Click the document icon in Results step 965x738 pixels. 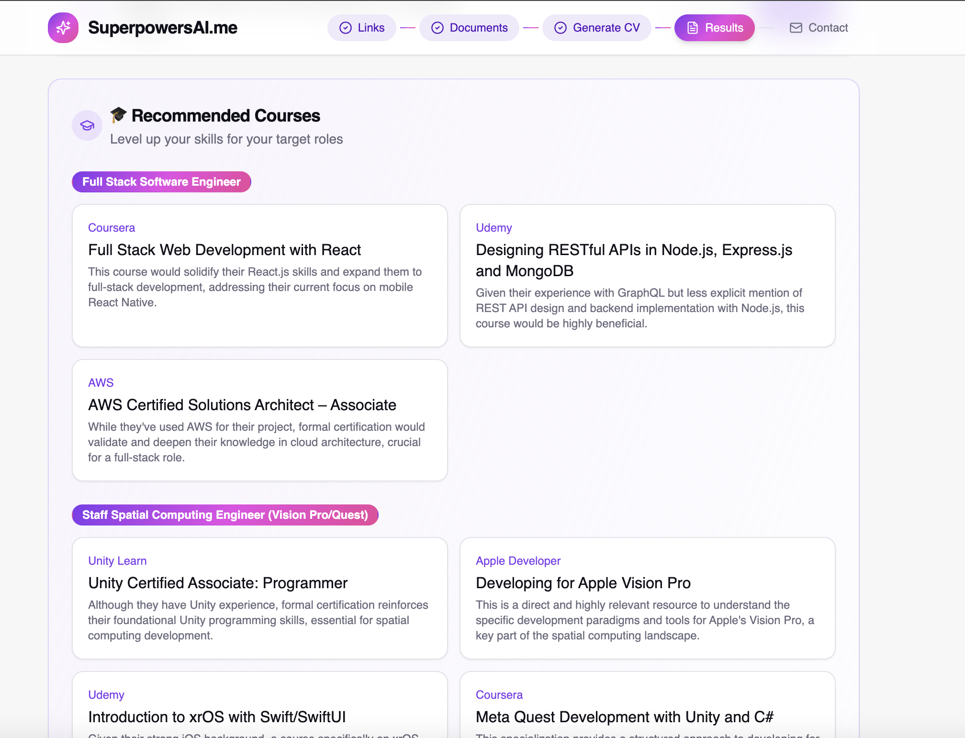692,28
